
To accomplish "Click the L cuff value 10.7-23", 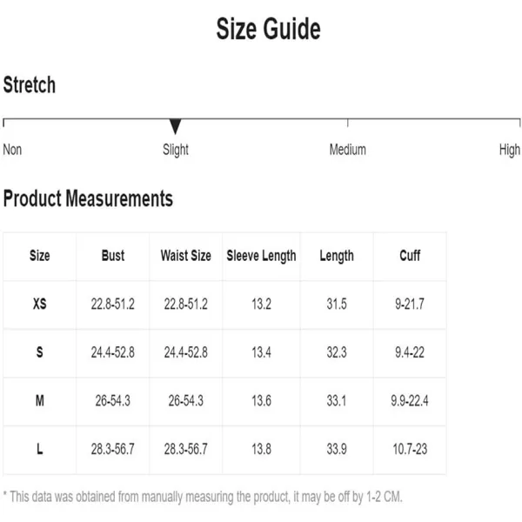I will pyautogui.click(x=410, y=449).
